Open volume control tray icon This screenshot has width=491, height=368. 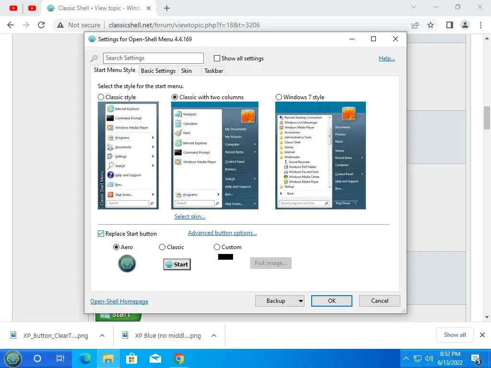(x=429, y=358)
